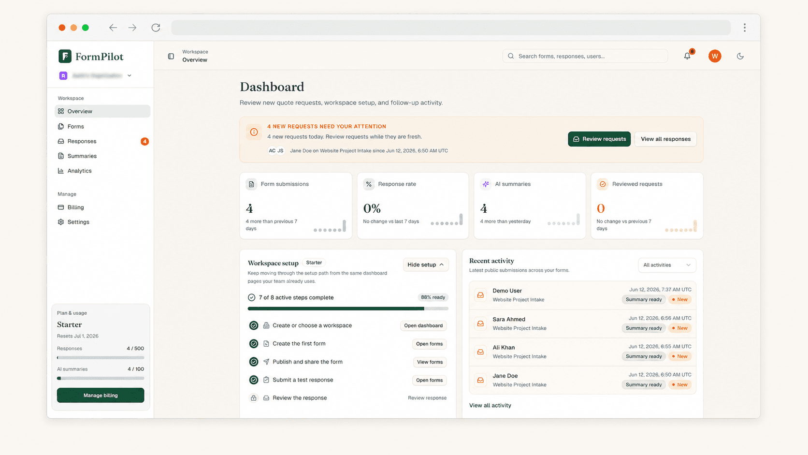Open Demo User activity entry
808x455 pixels.
pyautogui.click(x=582, y=295)
